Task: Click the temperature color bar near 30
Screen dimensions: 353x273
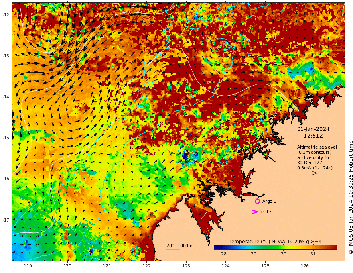Action: [284, 248]
